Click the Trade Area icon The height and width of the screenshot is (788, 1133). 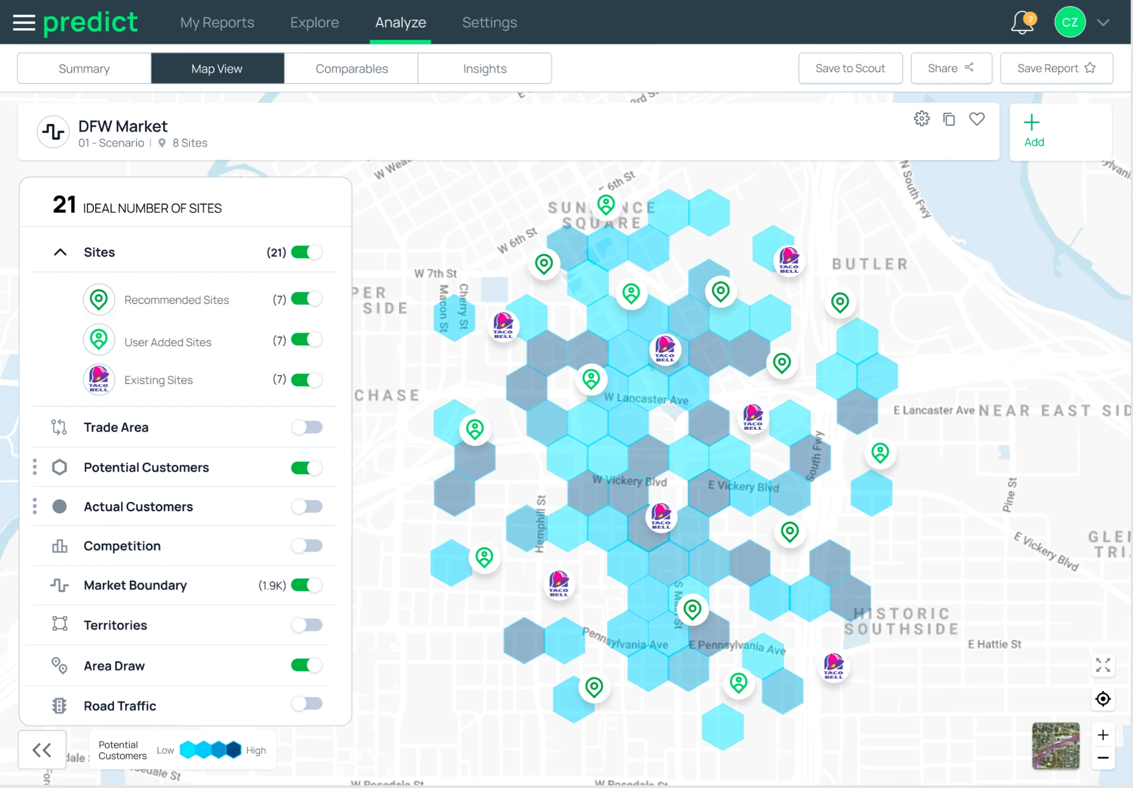point(59,427)
